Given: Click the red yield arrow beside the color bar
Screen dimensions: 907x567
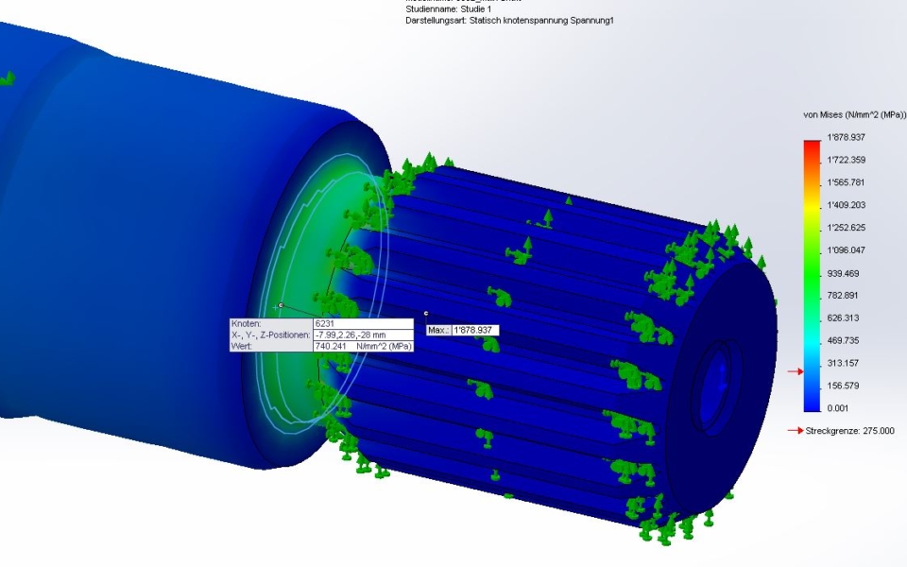Looking at the screenshot, I should click(x=795, y=371).
